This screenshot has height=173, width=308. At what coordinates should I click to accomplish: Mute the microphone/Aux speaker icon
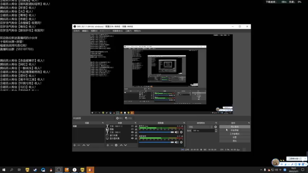177,132
